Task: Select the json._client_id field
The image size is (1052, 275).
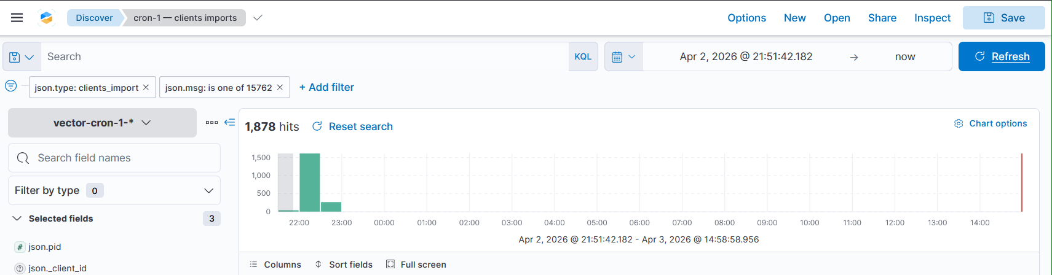Action: tap(57, 268)
